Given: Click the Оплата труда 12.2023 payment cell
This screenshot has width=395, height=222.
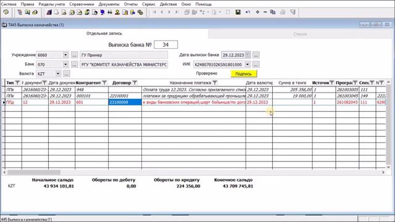Looking at the screenshot, I should pos(194,89).
